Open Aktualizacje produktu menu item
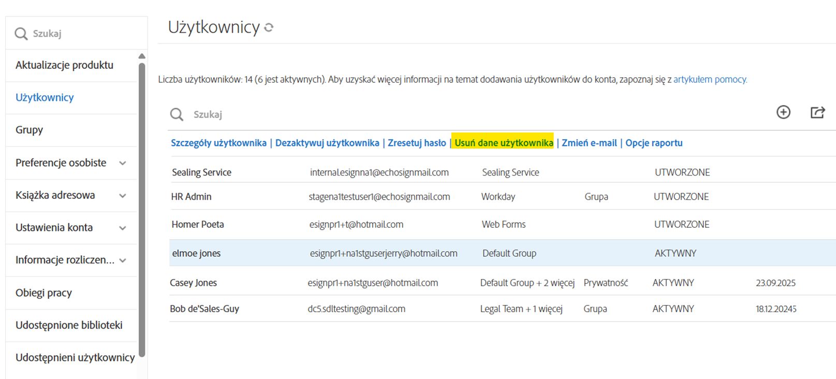 pos(64,65)
